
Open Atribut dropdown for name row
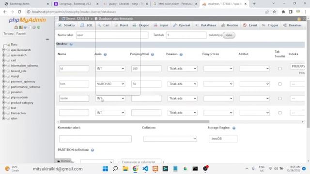coord(255,98)
